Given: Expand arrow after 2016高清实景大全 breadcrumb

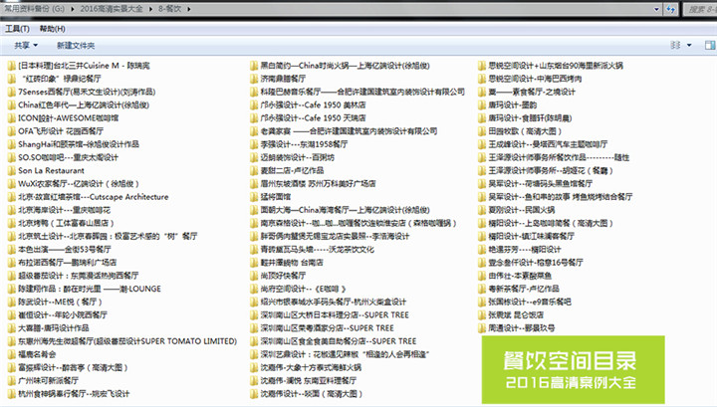Looking at the screenshot, I should (x=150, y=9).
